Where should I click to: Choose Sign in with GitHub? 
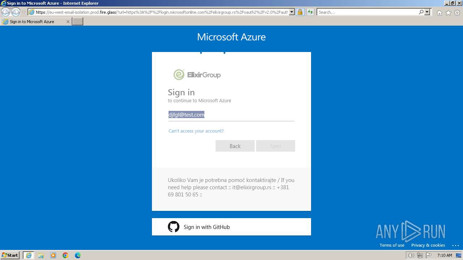(x=231, y=227)
